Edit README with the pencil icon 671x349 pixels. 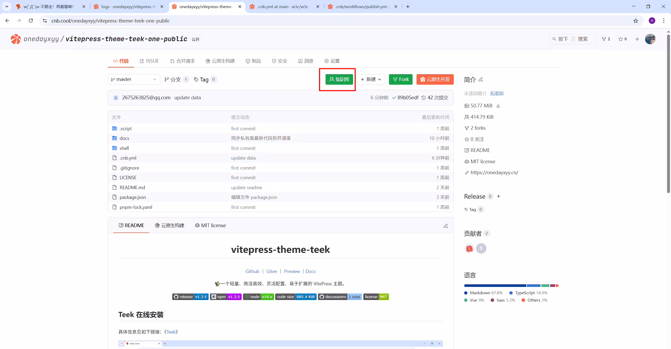446,226
